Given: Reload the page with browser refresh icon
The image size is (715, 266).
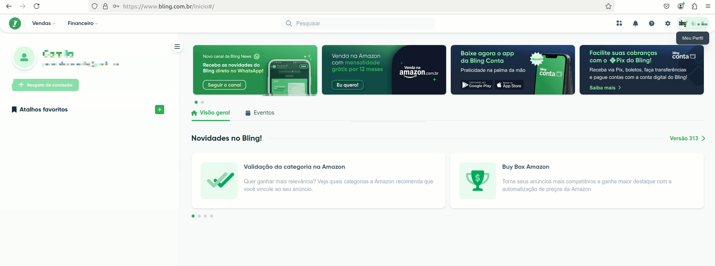Looking at the screenshot, I should tap(37, 6).
